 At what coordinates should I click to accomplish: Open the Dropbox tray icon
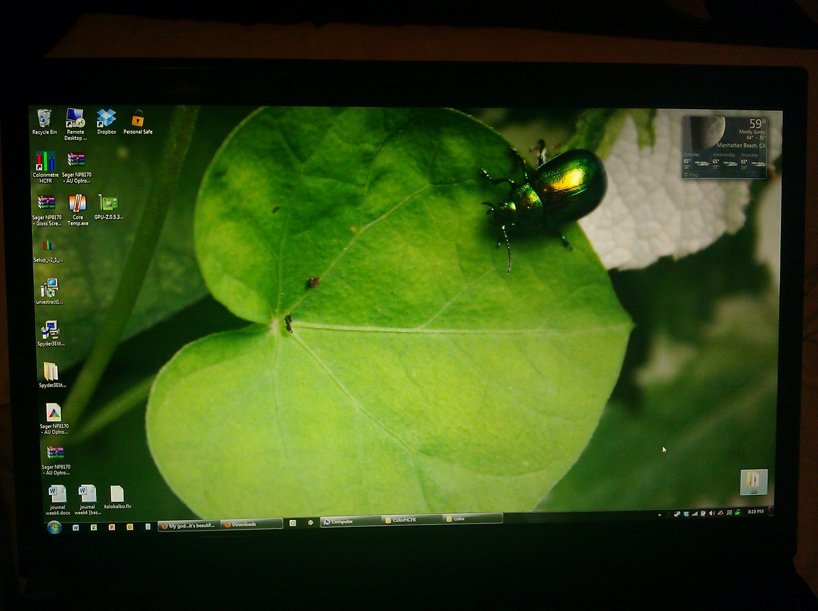pyautogui.click(x=686, y=514)
